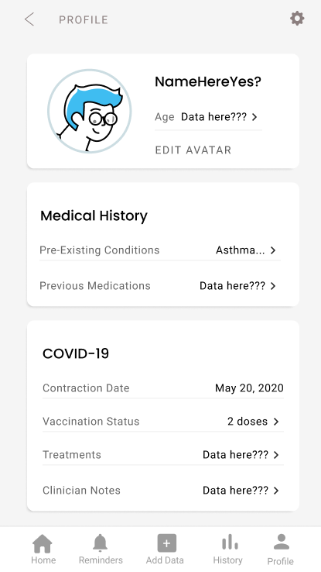Expand Vaccination Status chevron next to 2 doses
321x572 pixels.
click(x=276, y=422)
